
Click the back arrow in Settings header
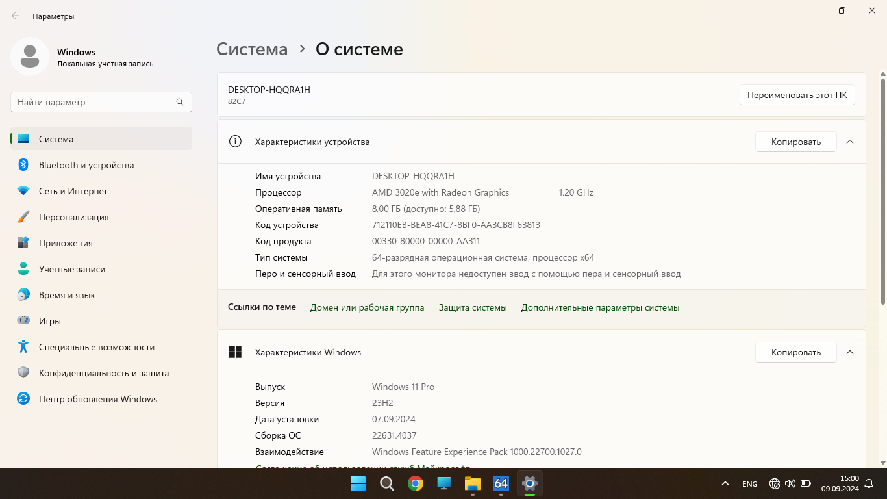tap(16, 16)
